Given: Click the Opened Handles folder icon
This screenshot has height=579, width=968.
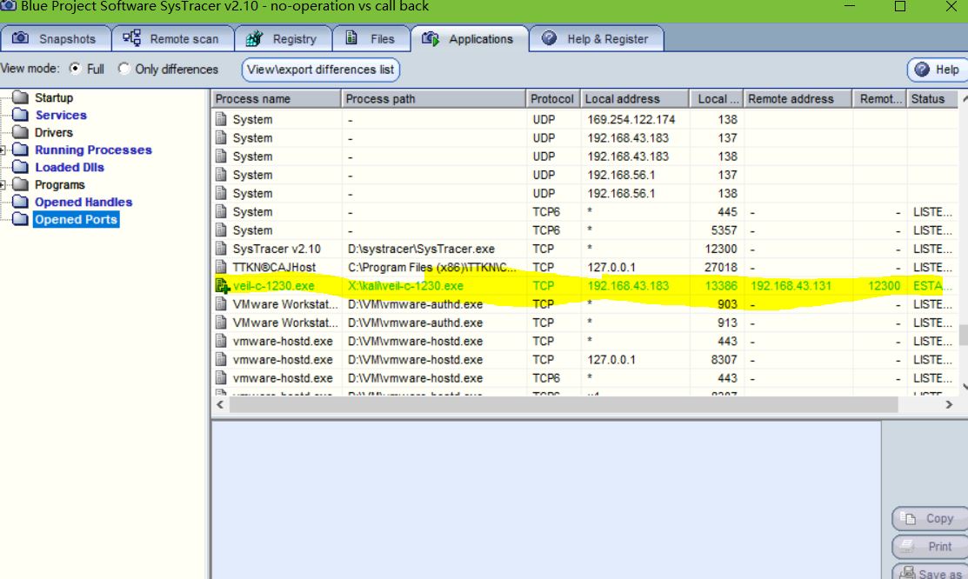Looking at the screenshot, I should coord(20,202).
